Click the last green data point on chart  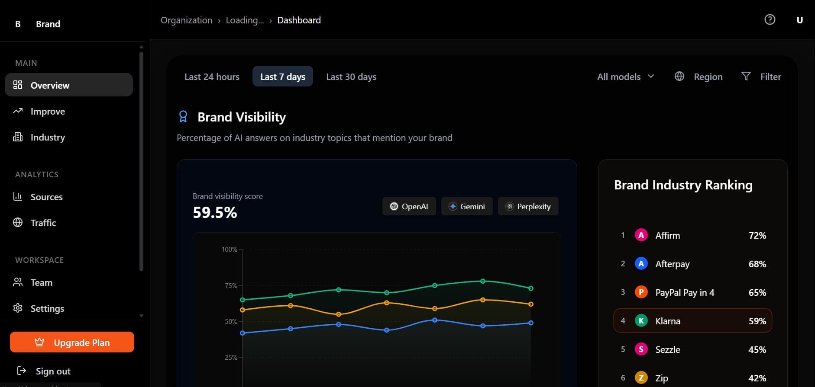[531, 288]
